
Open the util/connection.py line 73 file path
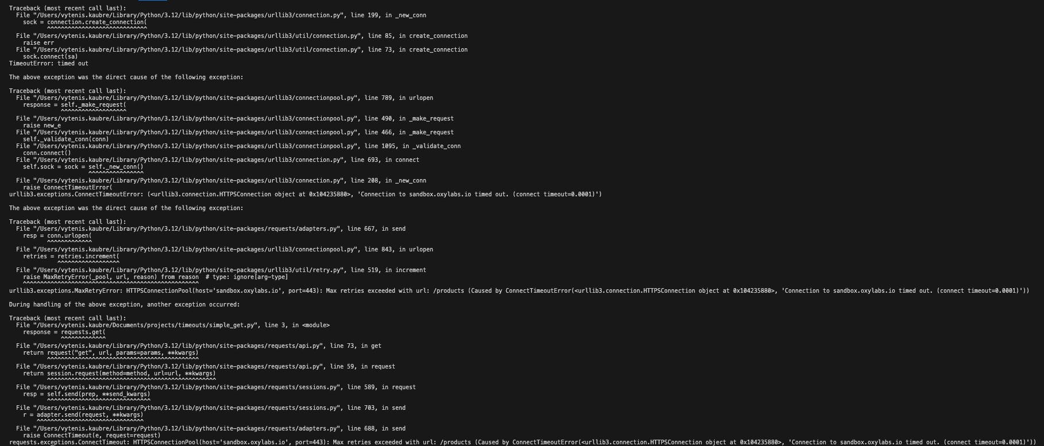pyautogui.click(x=198, y=50)
